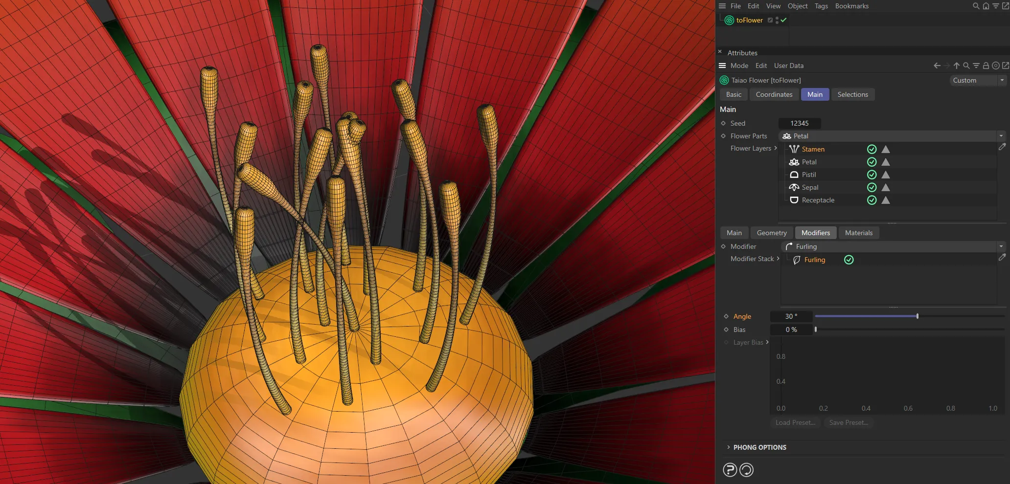Select the Pistil icon
The height and width of the screenshot is (484, 1010).
pyautogui.click(x=794, y=175)
